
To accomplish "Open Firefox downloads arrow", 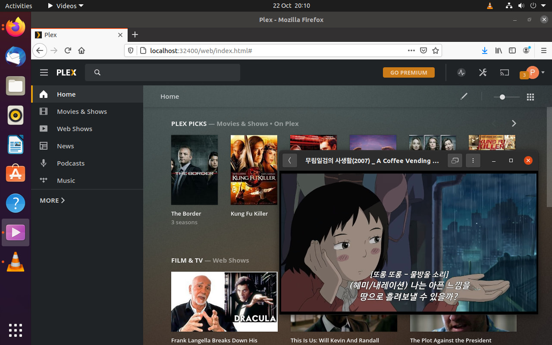I will pos(485,50).
